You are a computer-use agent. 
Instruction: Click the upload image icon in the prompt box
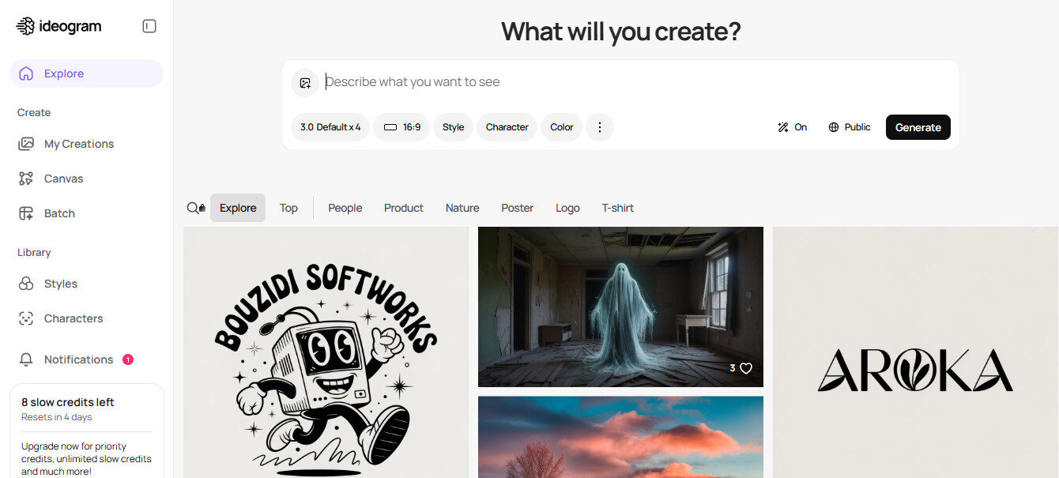coord(305,83)
